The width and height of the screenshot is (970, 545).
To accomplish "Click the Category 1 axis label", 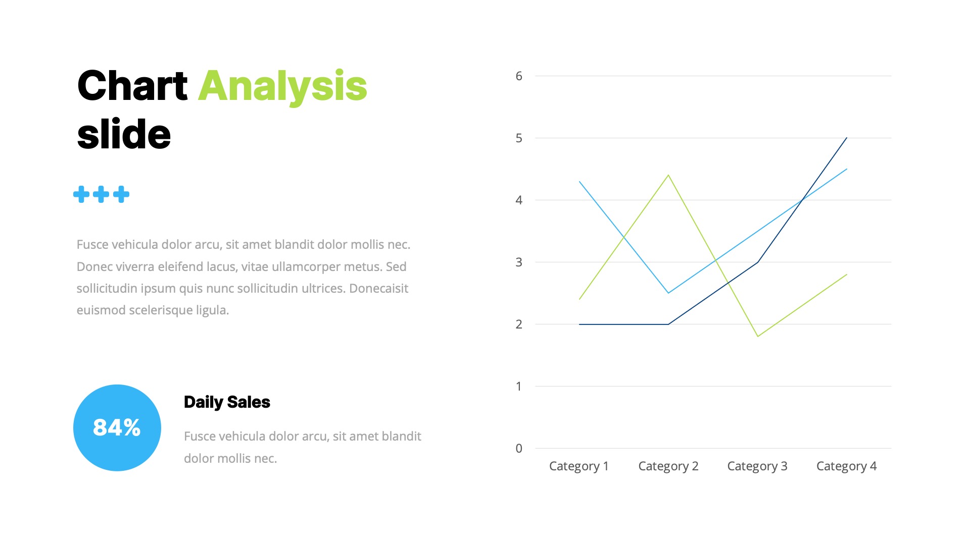I will coord(579,466).
